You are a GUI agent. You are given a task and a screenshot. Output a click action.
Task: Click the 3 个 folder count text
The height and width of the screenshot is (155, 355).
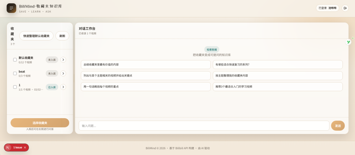pos(13,44)
